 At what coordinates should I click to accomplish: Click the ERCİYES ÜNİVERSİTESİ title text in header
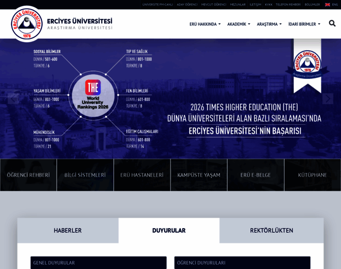tap(79, 21)
